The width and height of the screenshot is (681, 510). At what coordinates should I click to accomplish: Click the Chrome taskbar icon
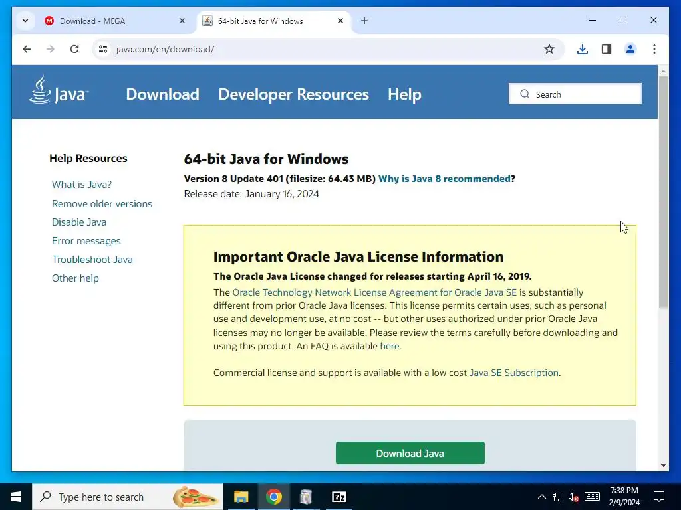[273, 497]
